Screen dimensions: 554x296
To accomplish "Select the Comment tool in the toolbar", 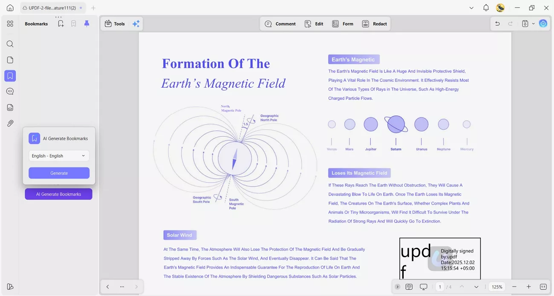I will click(x=280, y=24).
